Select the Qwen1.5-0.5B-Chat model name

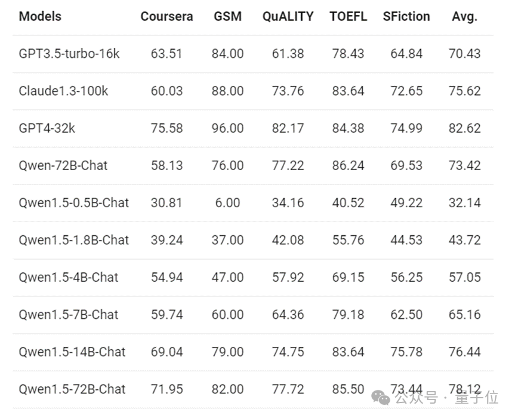73,203
